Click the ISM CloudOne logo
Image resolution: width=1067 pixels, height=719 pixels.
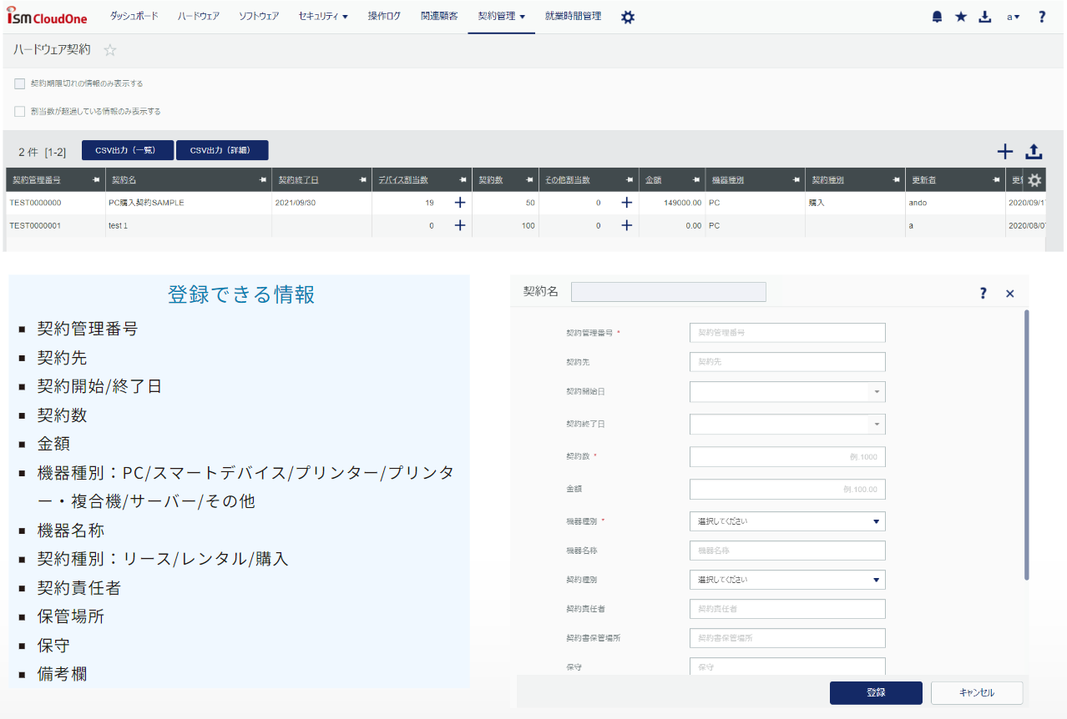[47, 17]
